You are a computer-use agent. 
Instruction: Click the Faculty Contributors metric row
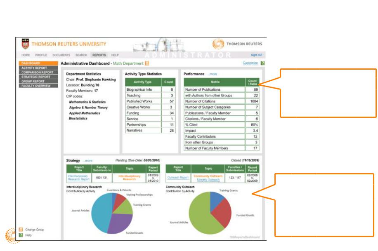pyautogui.click(x=222, y=136)
